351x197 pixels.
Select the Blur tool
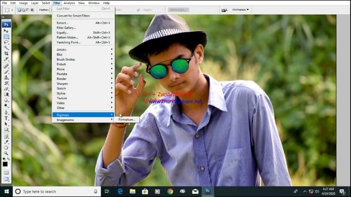tap(6, 100)
